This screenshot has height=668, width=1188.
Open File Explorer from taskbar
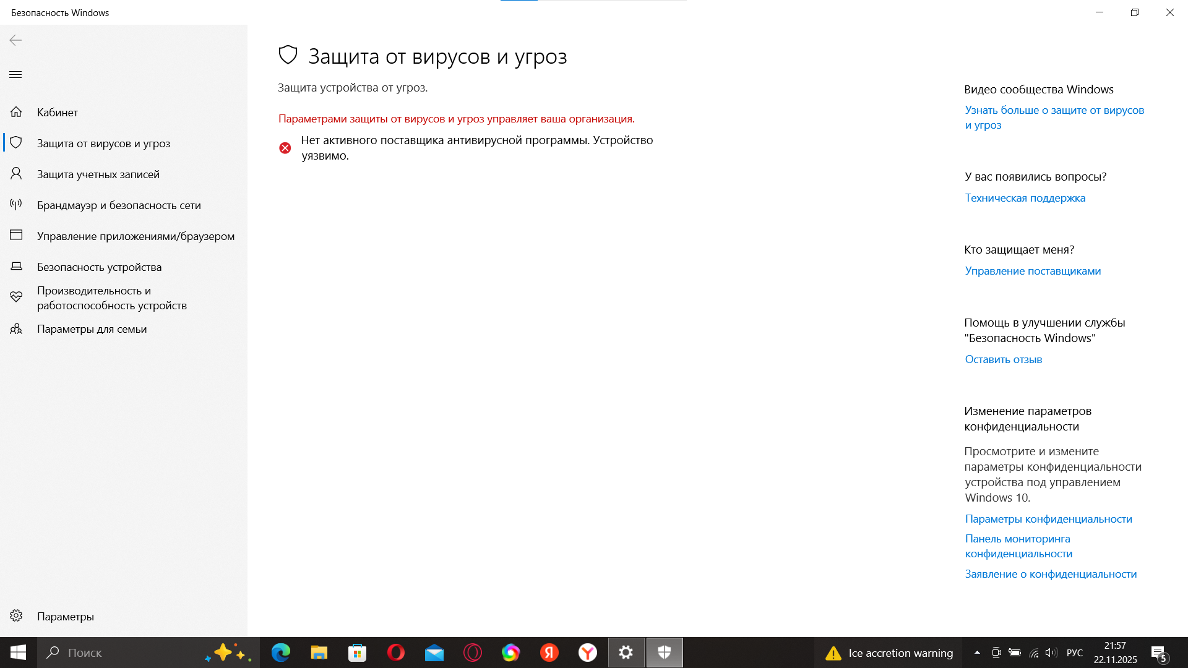(x=319, y=653)
